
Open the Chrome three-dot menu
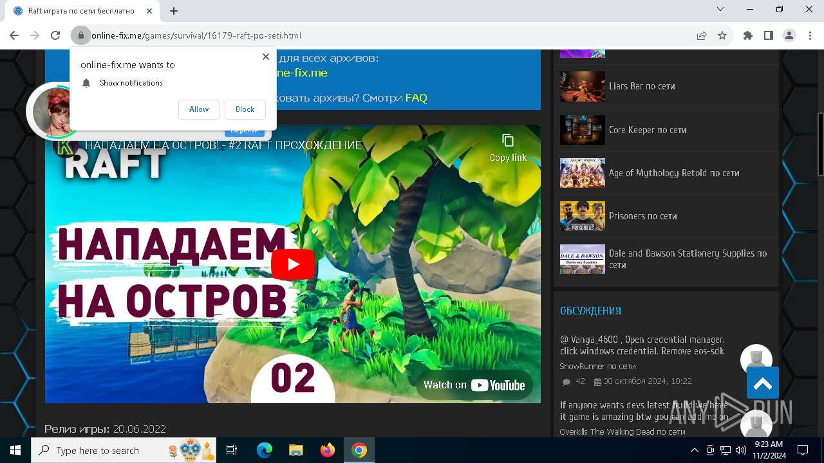click(x=810, y=35)
